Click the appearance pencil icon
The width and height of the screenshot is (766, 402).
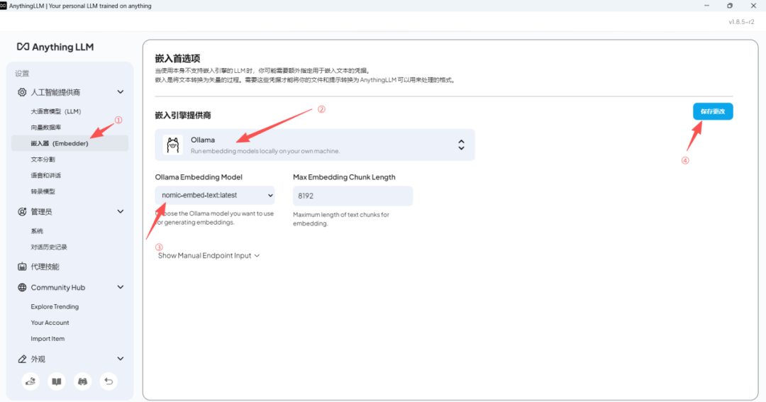[x=22, y=359]
